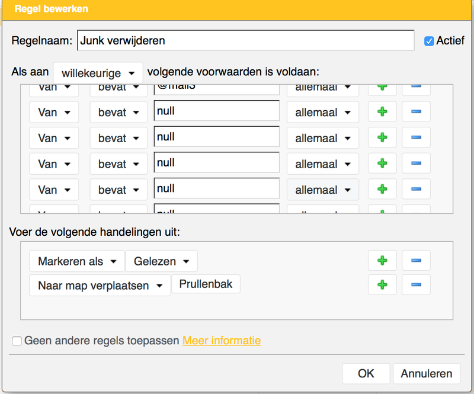Image resolution: width=474 pixels, height=394 pixels.
Task: Click the Regelnaam text field
Action: click(245, 41)
